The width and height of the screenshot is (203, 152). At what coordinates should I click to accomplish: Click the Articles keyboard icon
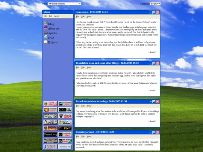click(x=45, y=32)
